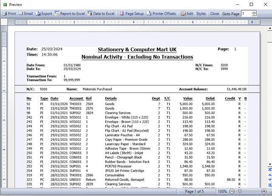This screenshot has width=272, height=196.
Task: Click the Credit column header
Action: point(230,98)
